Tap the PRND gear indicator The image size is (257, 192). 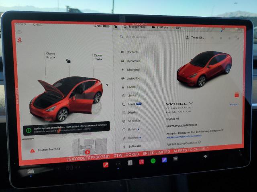[x=20, y=24]
